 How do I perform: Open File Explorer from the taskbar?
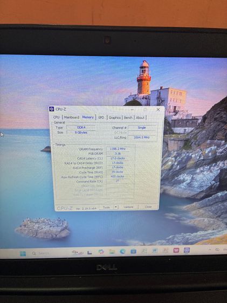pos(112,251)
